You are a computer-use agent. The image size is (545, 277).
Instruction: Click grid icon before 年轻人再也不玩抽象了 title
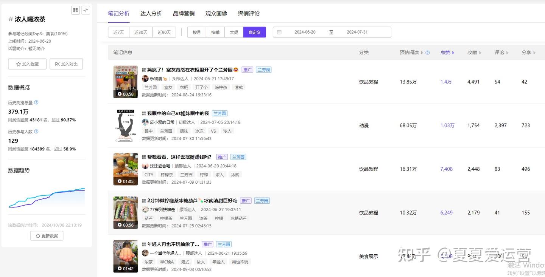pos(144,245)
